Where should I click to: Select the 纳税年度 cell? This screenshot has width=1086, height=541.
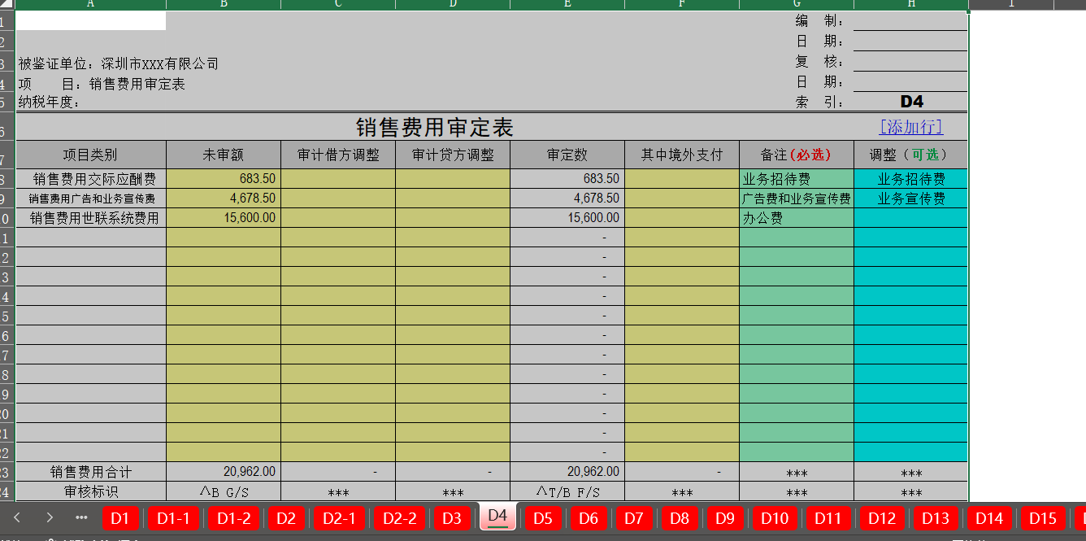(x=50, y=103)
